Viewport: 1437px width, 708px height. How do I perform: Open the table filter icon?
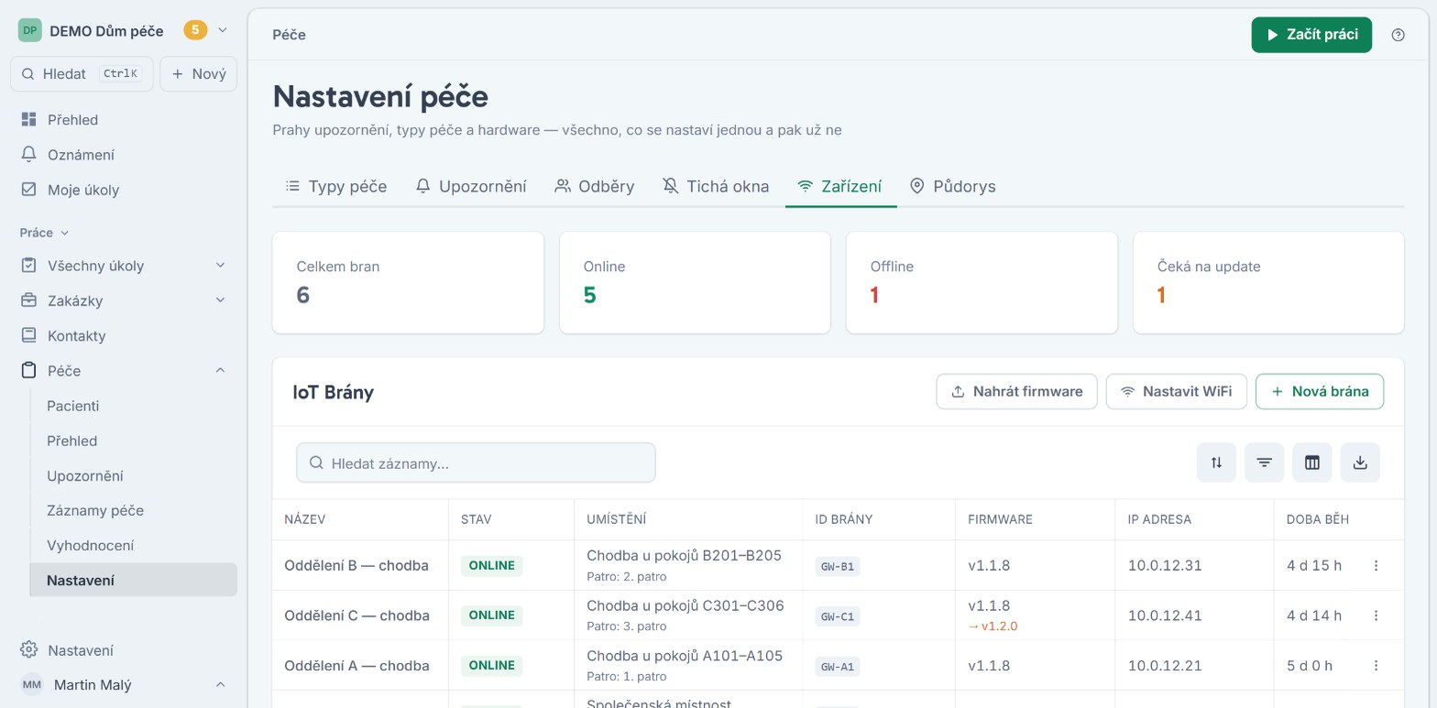tap(1264, 463)
